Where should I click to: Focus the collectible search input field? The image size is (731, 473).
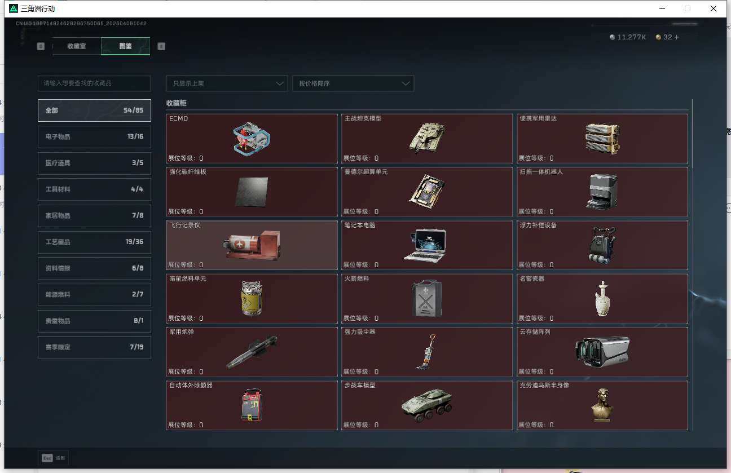click(x=94, y=83)
